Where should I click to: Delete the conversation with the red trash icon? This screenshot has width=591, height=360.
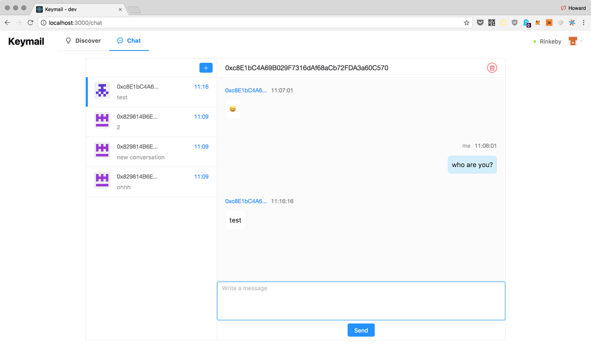492,68
